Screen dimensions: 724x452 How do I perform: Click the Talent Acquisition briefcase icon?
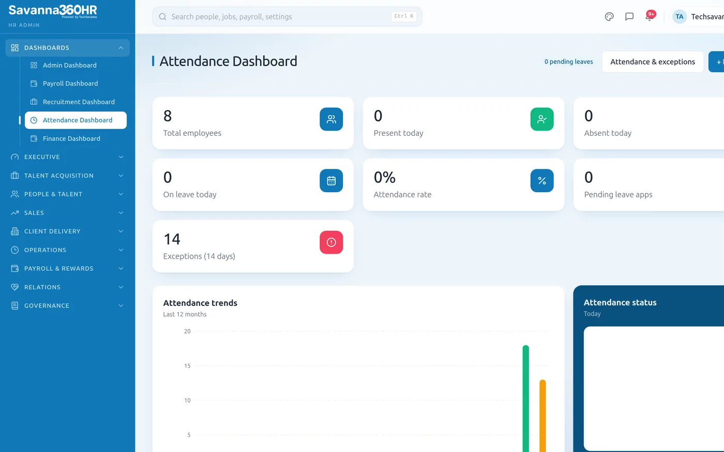pyautogui.click(x=14, y=176)
